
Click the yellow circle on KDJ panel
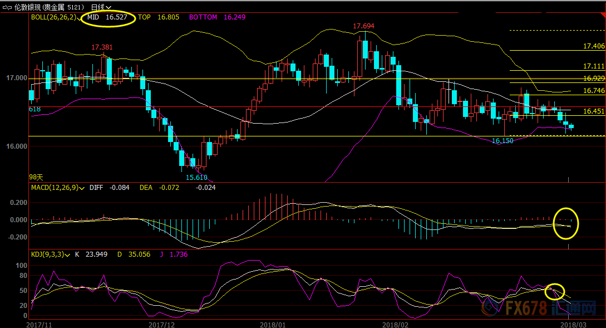(x=554, y=291)
